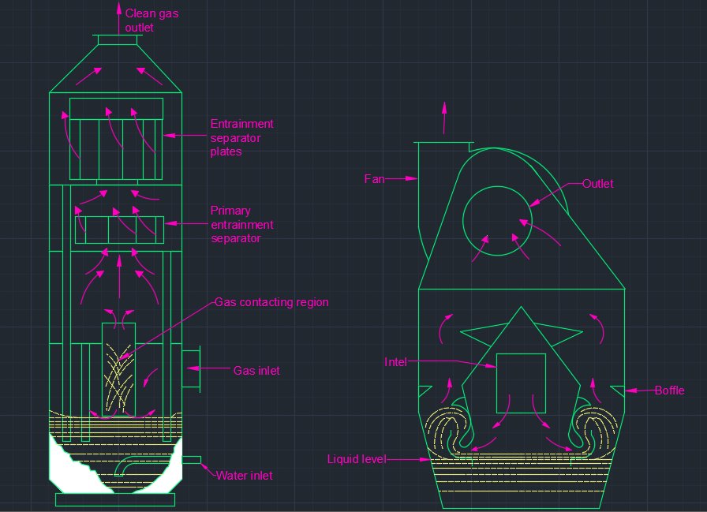This screenshot has height=512, width=707.
Task: Select the "Fan" label text
Action: tap(374, 179)
